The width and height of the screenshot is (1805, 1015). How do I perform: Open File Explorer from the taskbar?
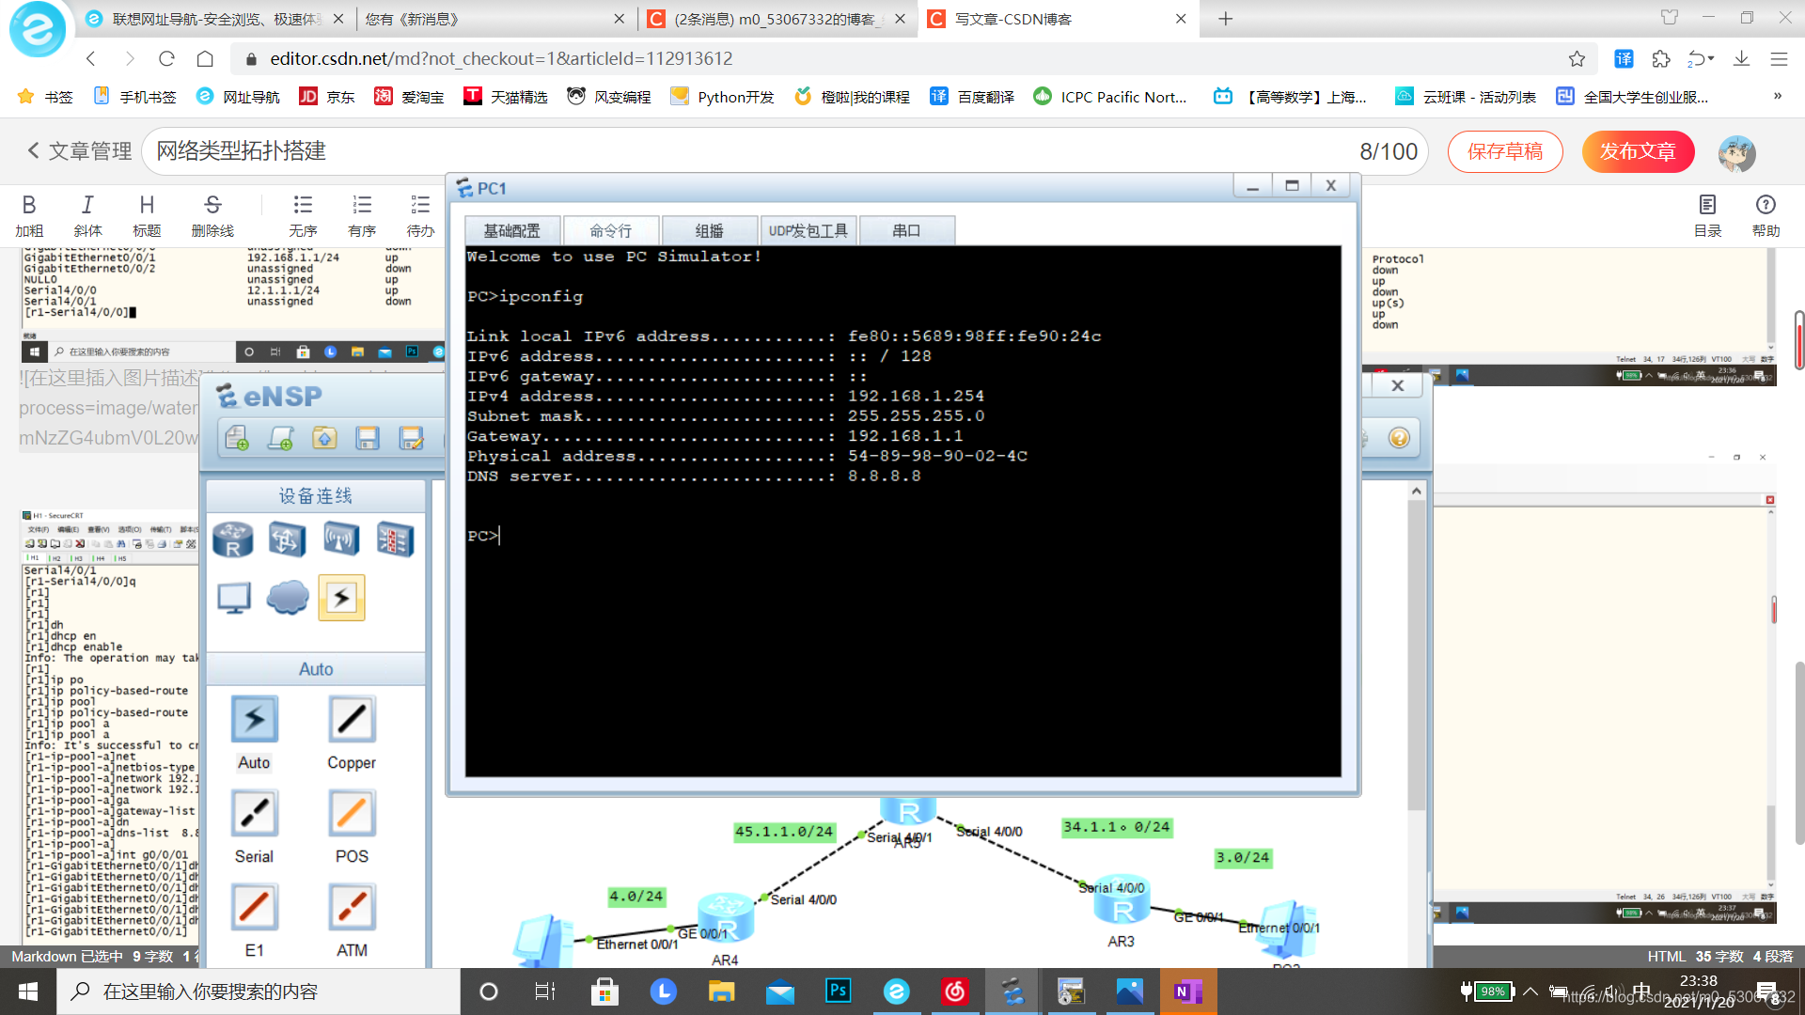[721, 991]
